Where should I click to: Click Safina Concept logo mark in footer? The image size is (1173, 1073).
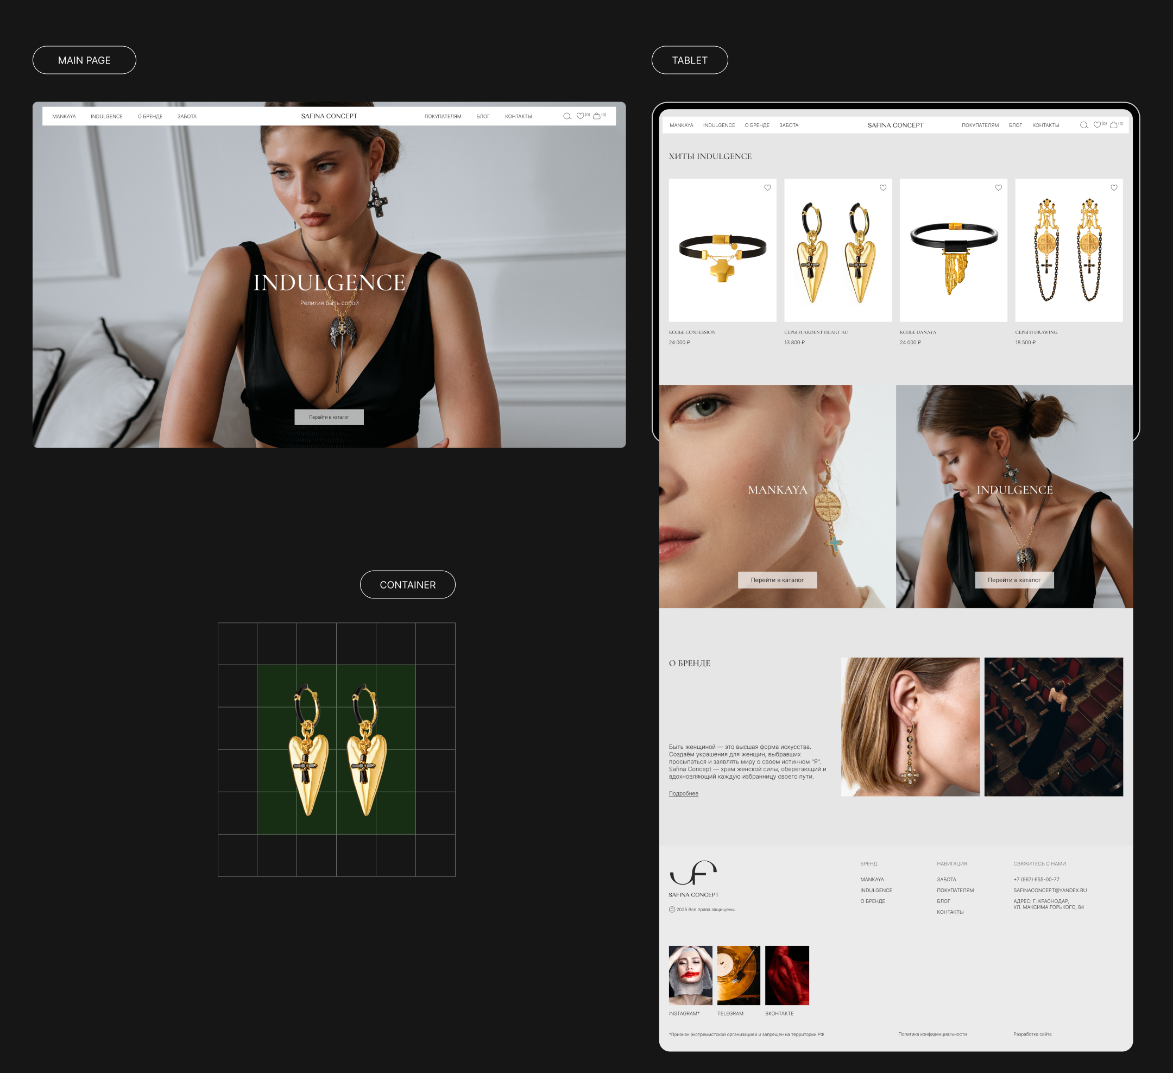pyautogui.click(x=693, y=873)
